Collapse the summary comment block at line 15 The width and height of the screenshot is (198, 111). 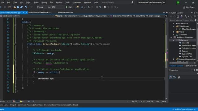click(x=15, y=25)
